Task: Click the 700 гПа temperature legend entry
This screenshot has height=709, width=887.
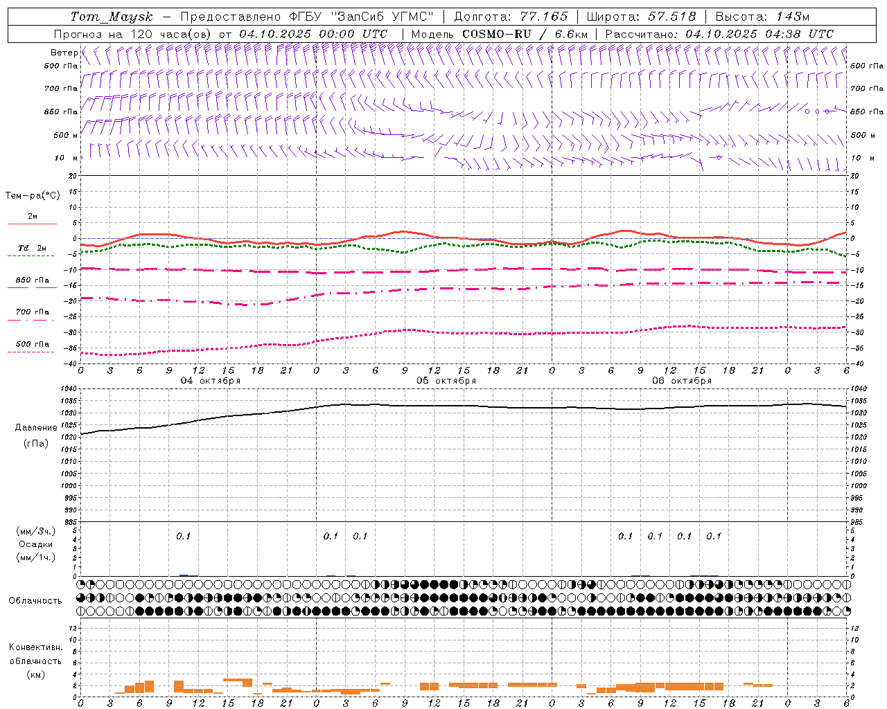Action: [33, 312]
